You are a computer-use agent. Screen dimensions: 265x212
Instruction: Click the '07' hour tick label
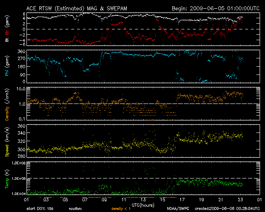click(x=85, y=200)
